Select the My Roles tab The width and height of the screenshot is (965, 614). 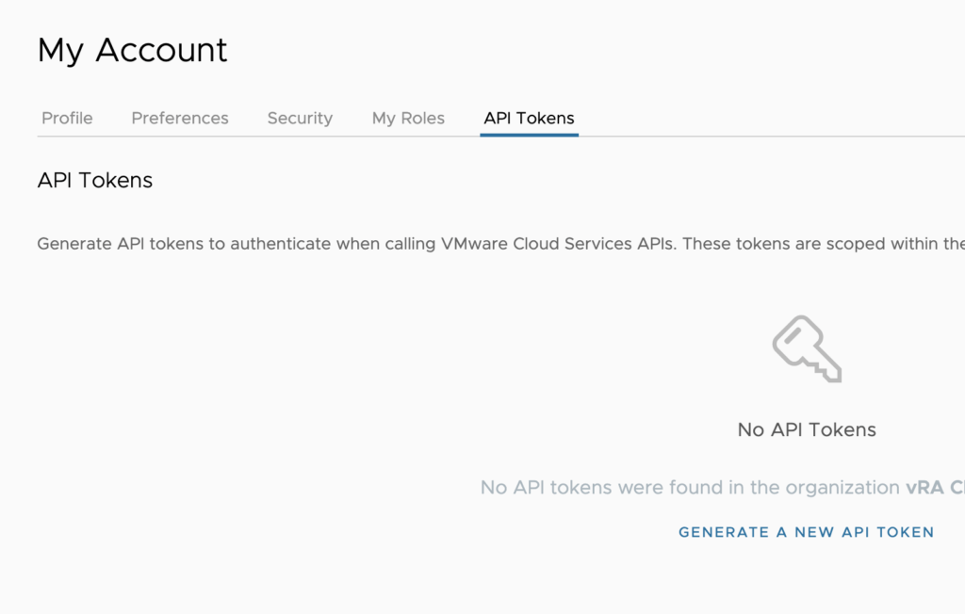coord(408,118)
